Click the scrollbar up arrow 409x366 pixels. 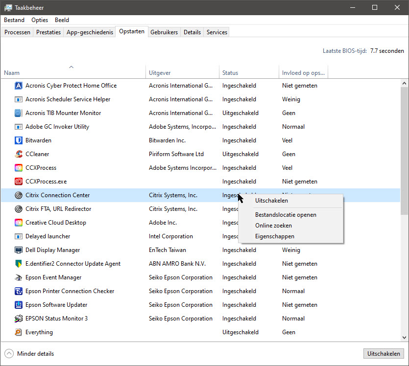[404, 83]
